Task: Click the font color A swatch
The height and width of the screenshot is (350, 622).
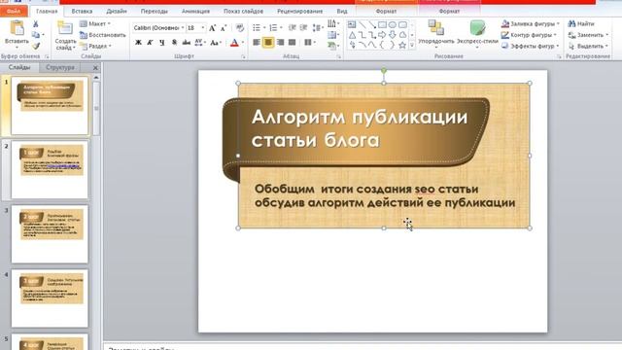Action: click(x=234, y=43)
